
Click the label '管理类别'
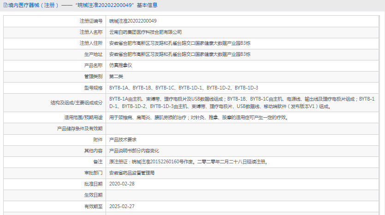point(93,77)
